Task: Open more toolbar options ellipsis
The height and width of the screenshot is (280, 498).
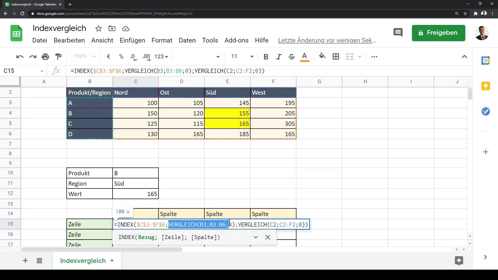Action: pyautogui.click(x=374, y=57)
